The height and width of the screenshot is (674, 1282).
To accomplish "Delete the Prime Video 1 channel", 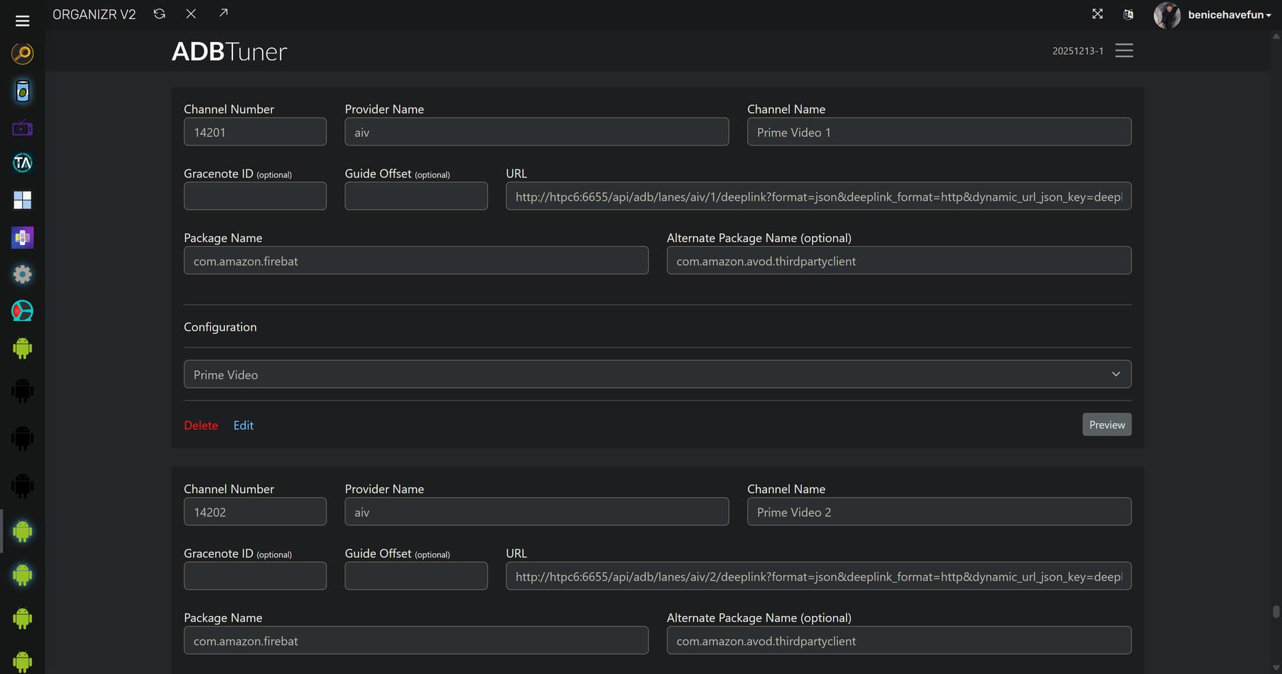I will [200, 425].
